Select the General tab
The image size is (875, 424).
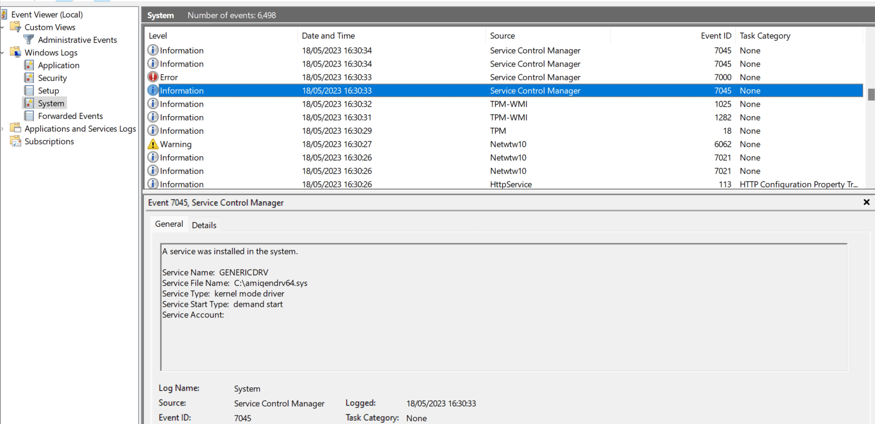[169, 224]
